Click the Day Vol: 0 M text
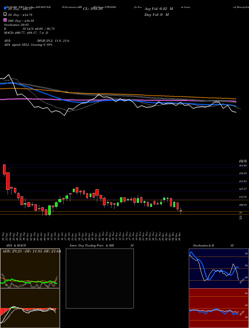The height and width of the screenshot is (328, 249). click(156, 14)
